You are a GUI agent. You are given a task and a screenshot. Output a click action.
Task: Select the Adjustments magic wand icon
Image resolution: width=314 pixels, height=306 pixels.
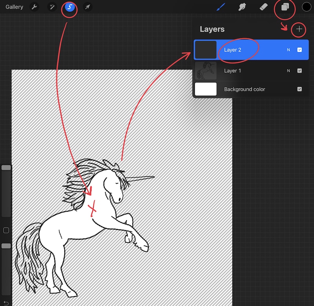pos(52,7)
